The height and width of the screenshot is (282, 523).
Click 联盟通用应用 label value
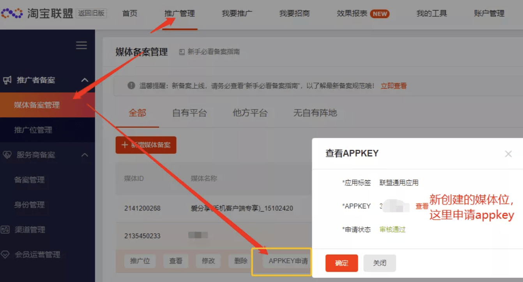tap(399, 183)
